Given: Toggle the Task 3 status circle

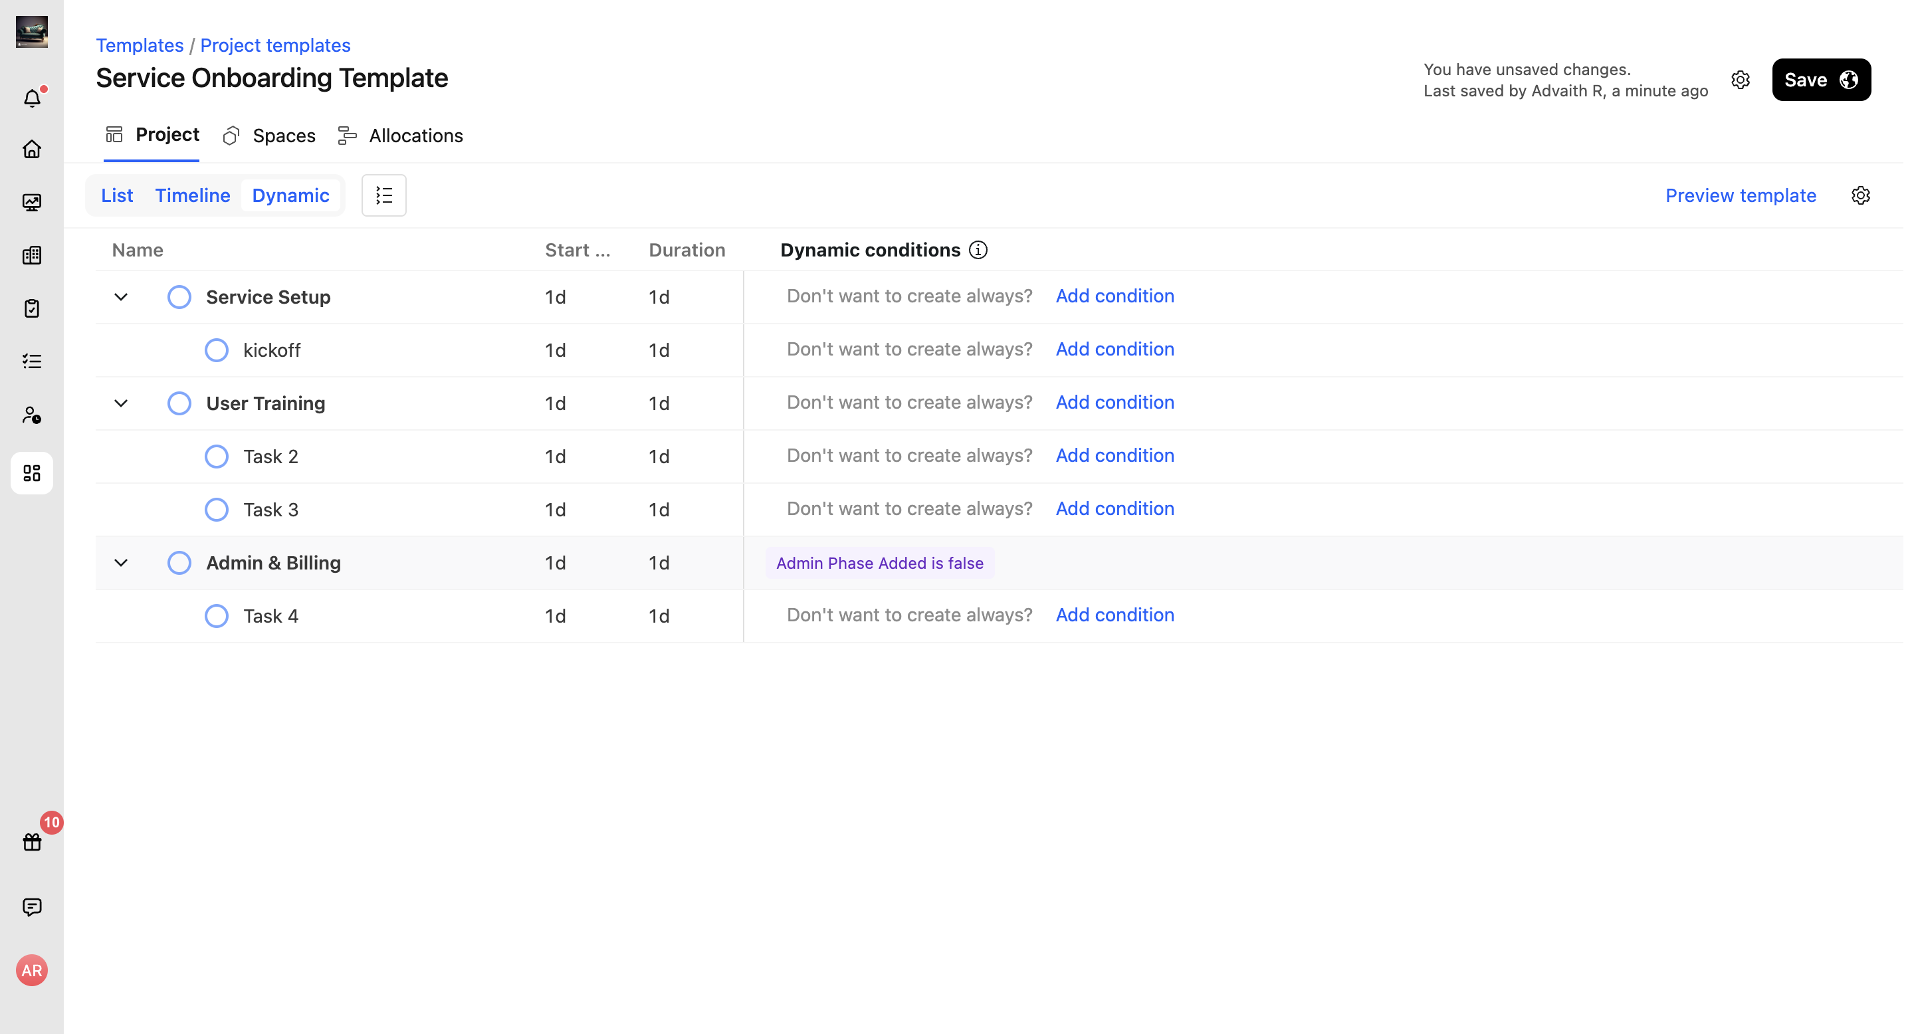Looking at the screenshot, I should [216, 510].
